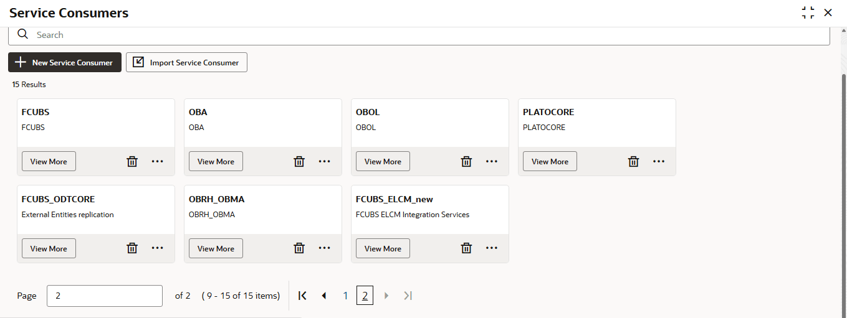Viewport: 847px width, 318px height.
Task: Go to first page of results
Action: coord(303,296)
